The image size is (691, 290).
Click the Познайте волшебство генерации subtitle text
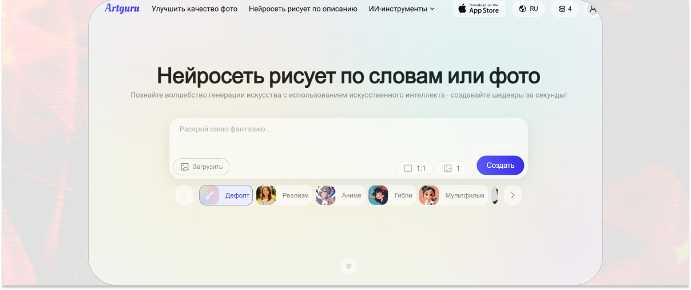point(348,95)
